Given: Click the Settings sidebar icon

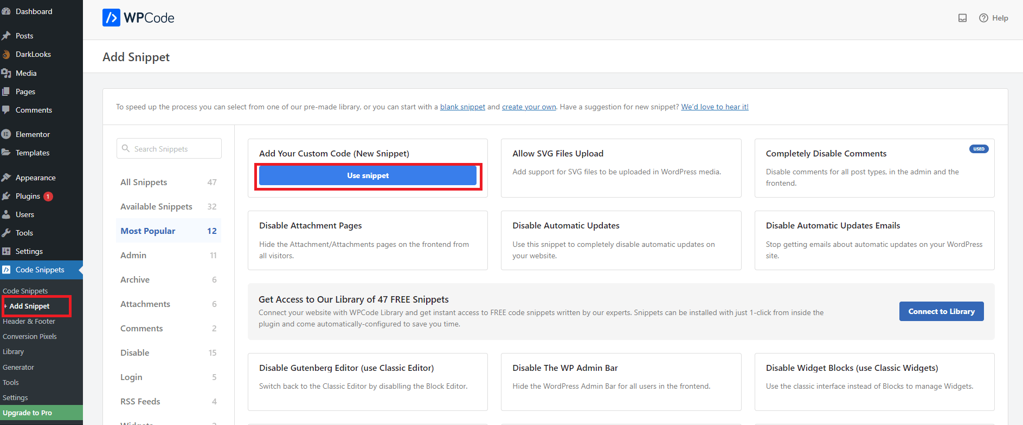Looking at the screenshot, I should point(6,251).
